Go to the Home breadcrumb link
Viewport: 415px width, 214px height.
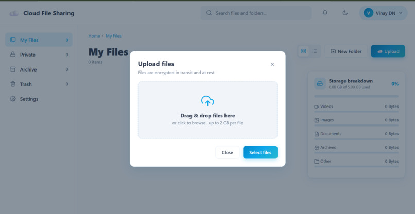click(94, 36)
